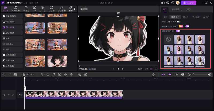The image size is (214, 111).
Task: Open the user avatar profile
Action: (x=178, y=3)
